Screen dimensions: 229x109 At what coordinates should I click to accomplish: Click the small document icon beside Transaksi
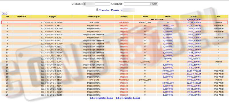coord(97,10)
